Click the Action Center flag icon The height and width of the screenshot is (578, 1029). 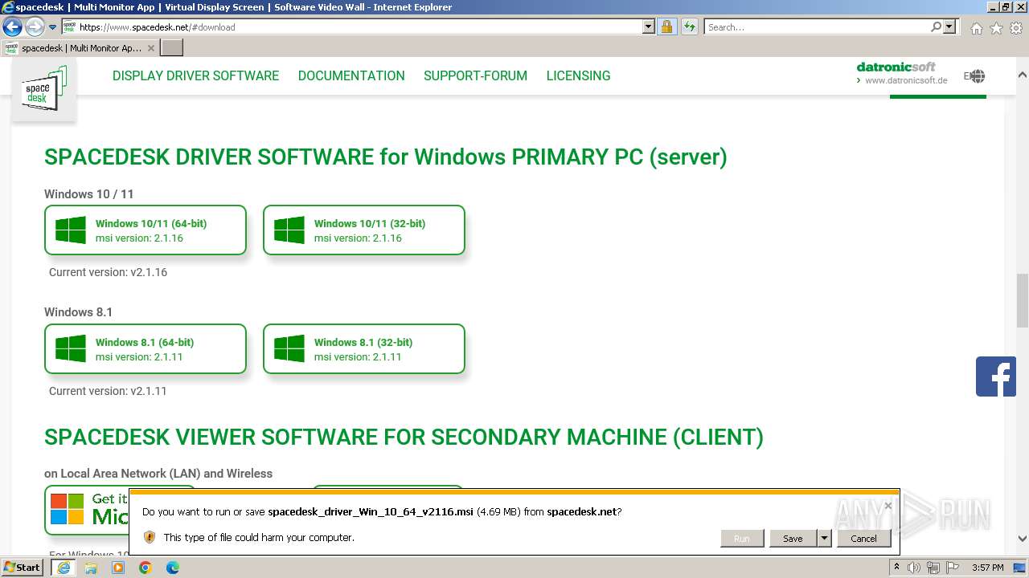click(953, 568)
